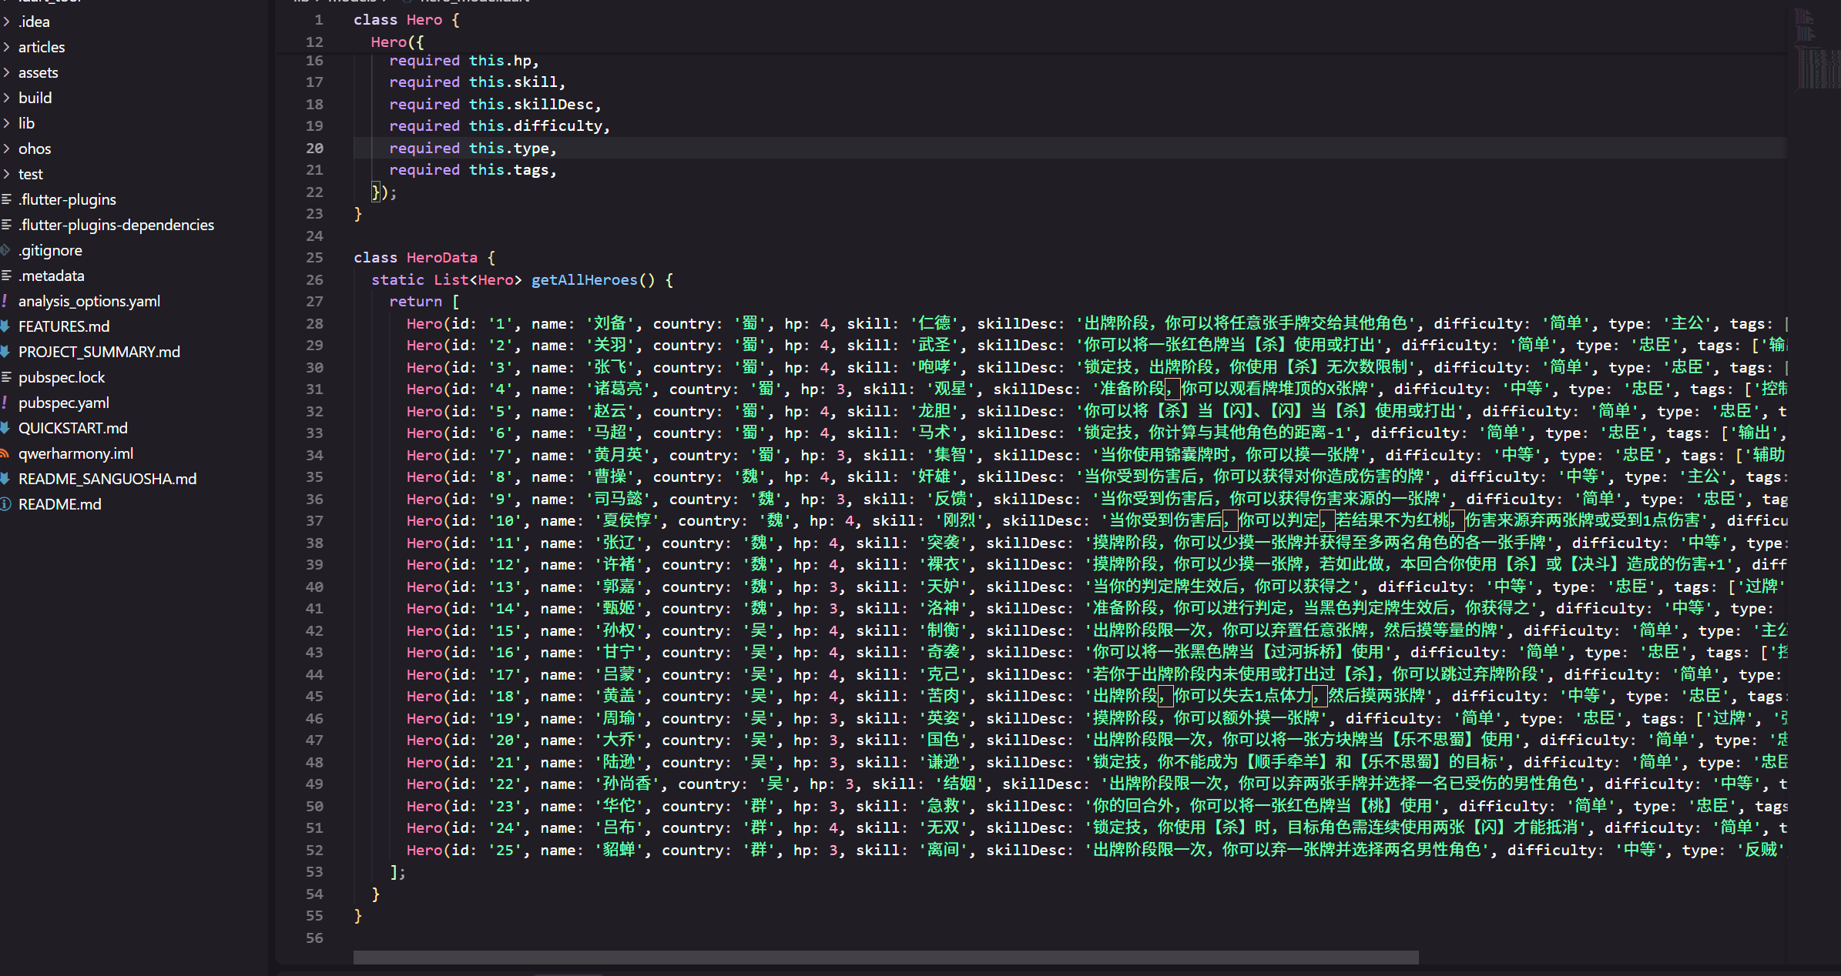Open the build folder tree item

tap(35, 98)
